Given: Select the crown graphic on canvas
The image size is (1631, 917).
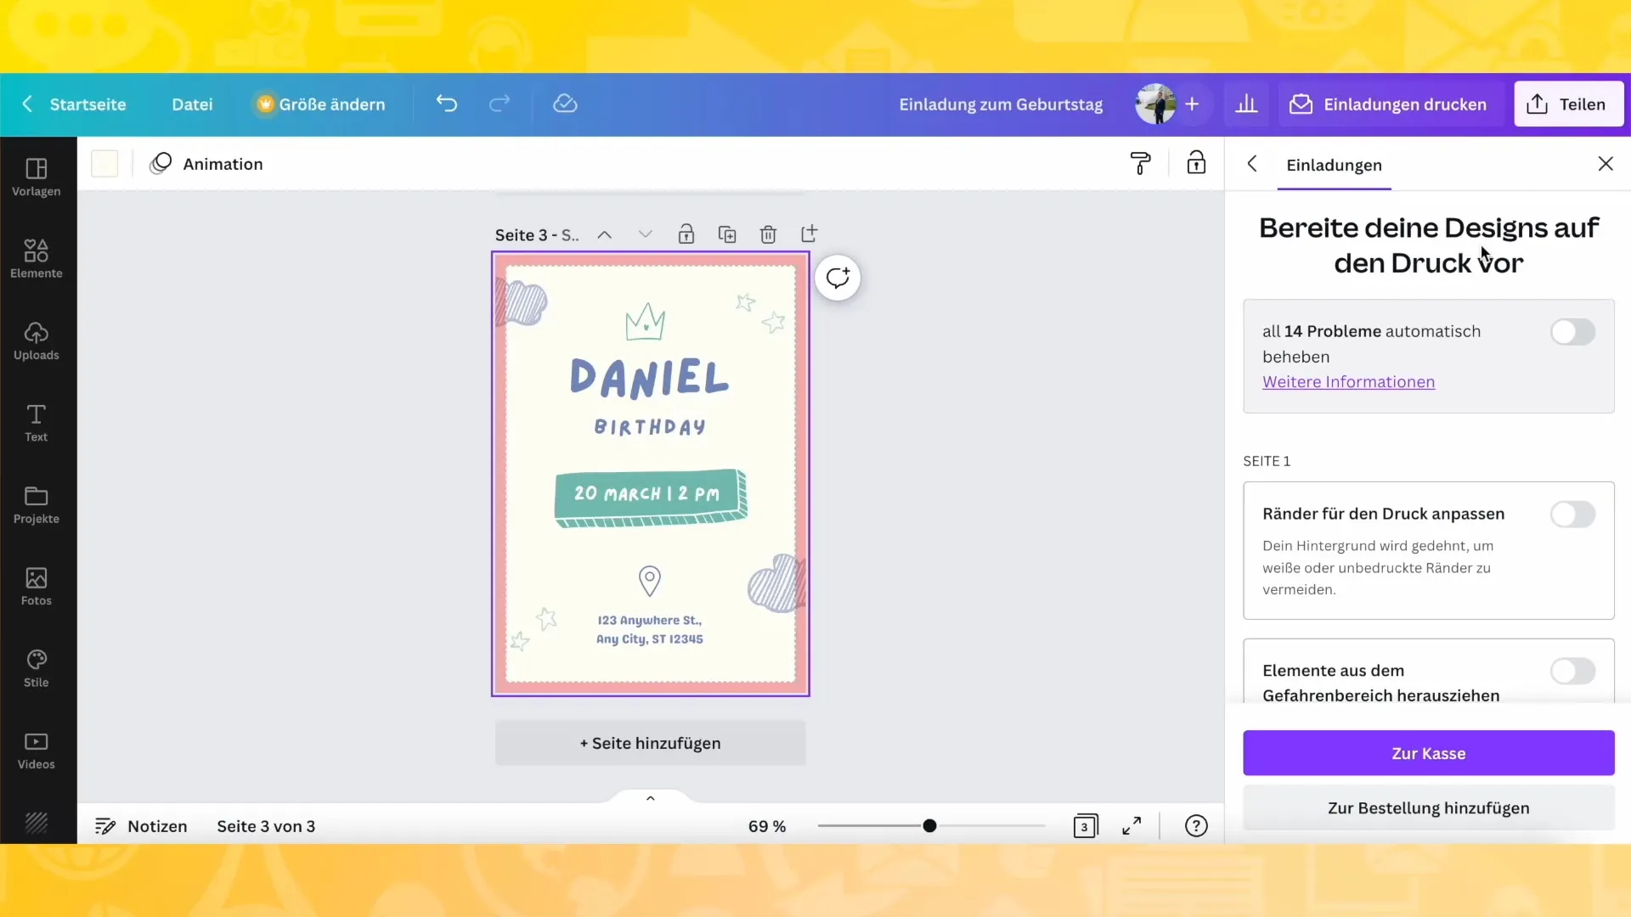Looking at the screenshot, I should pyautogui.click(x=645, y=322).
